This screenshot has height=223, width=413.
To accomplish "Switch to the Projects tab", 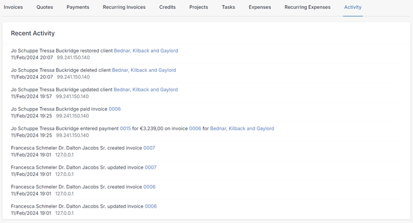I will coord(199,7).
